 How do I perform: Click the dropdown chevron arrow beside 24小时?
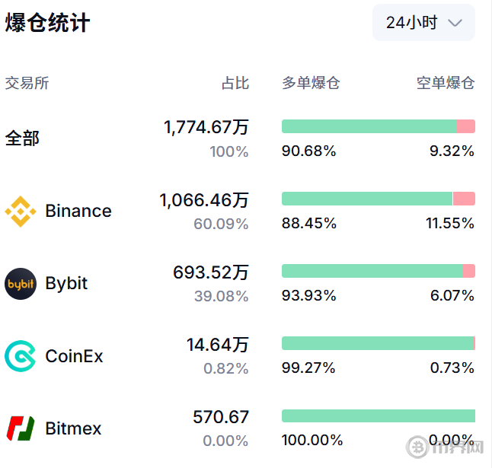point(455,23)
